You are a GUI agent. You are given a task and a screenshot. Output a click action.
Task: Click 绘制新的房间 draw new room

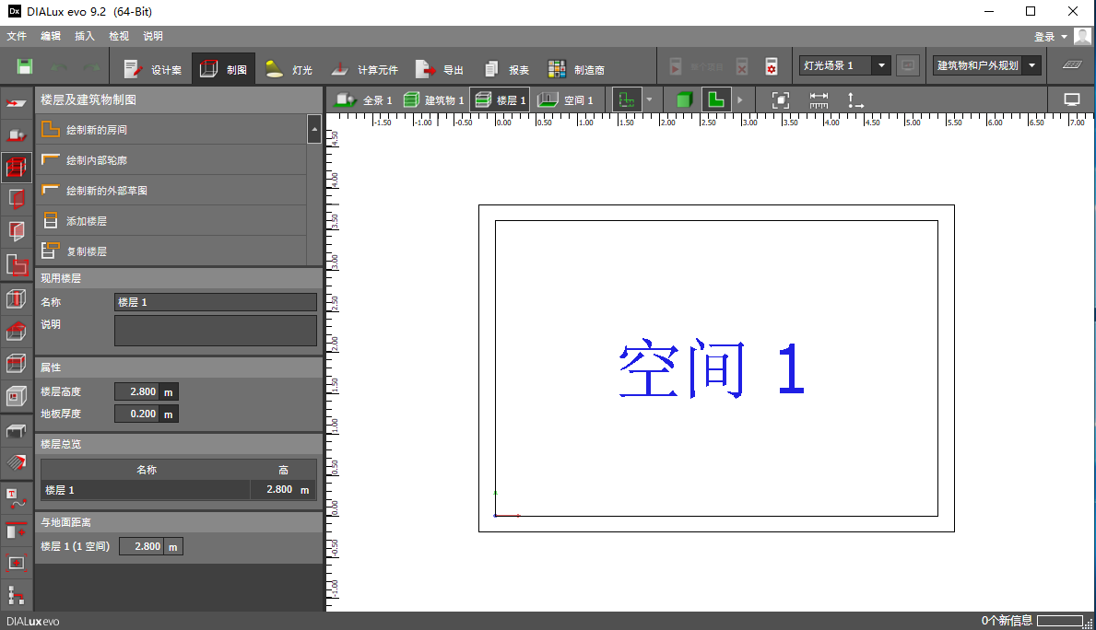coord(171,130)
